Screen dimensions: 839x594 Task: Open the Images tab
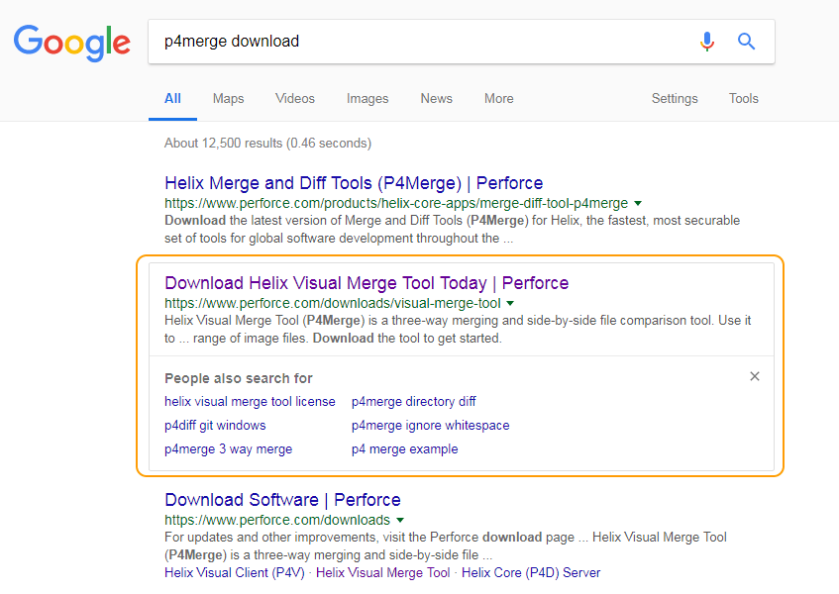pos(367,98)
